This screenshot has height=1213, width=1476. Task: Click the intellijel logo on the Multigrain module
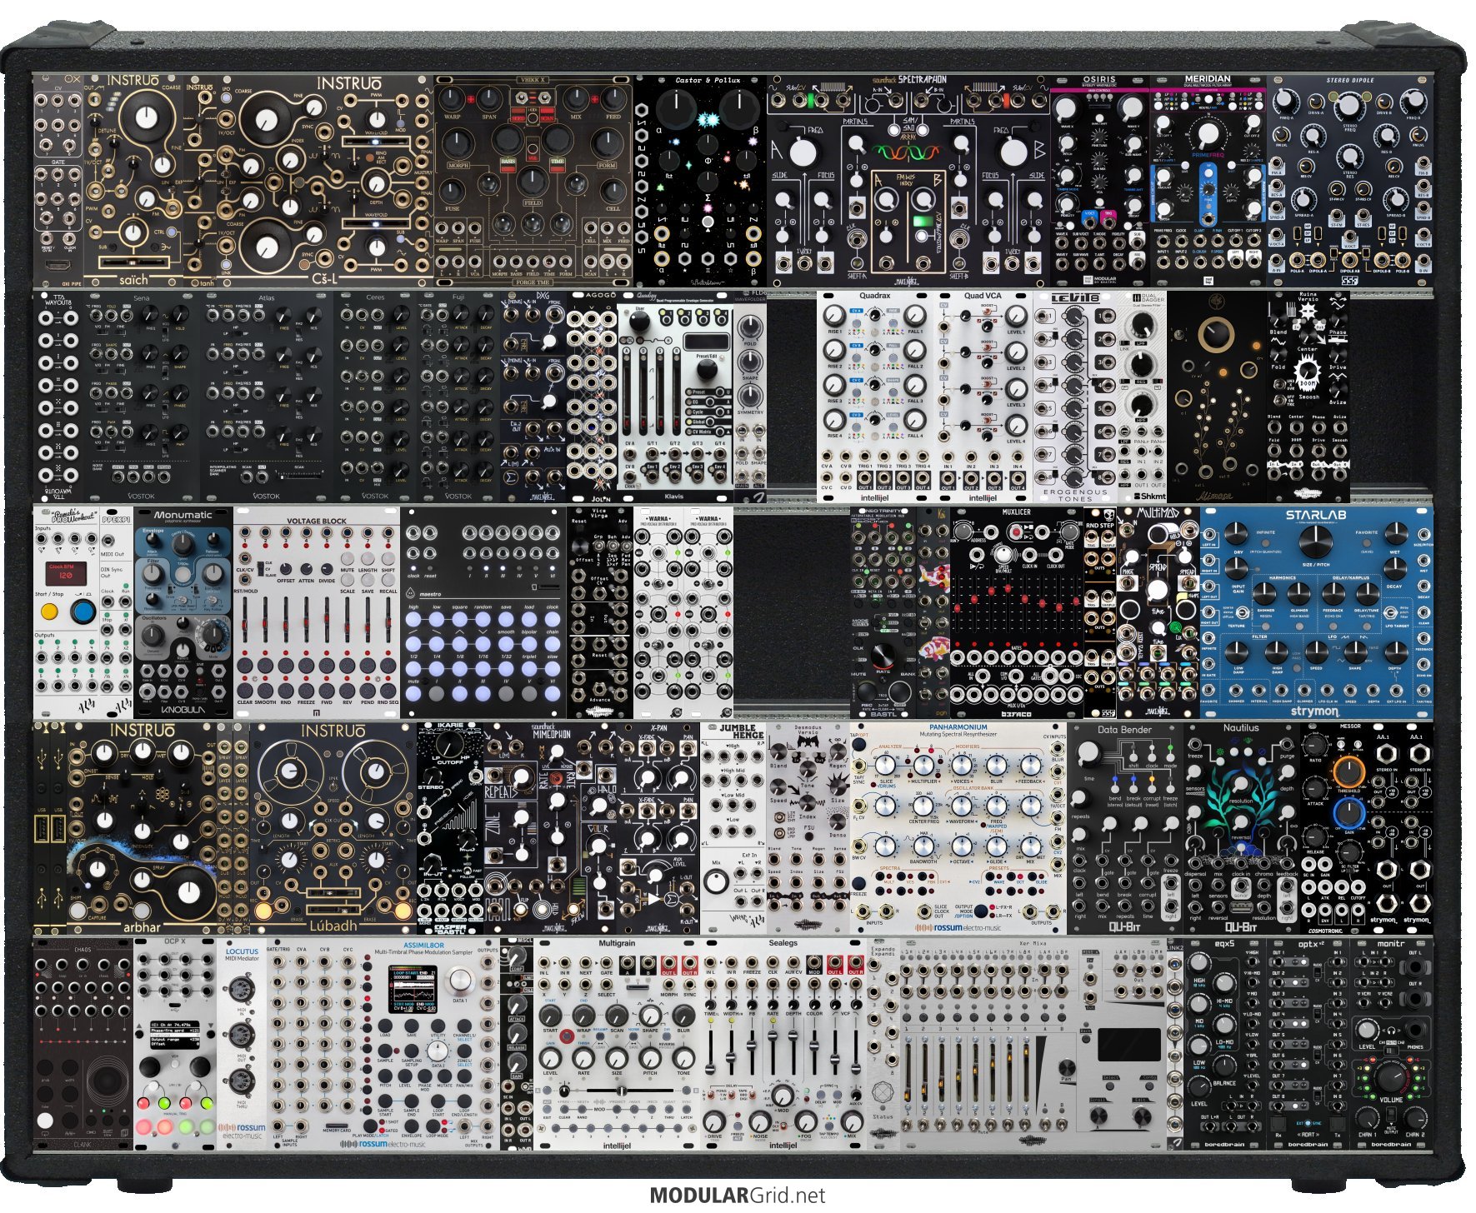pyautogui.click(x=617, y=1146)
